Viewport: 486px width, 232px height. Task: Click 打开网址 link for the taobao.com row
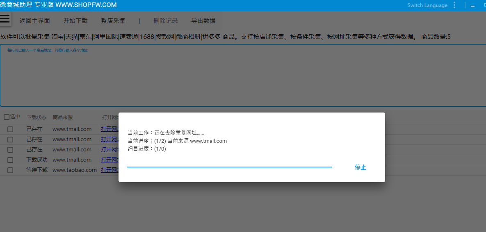pyautogui.click(x=110, y=170)
